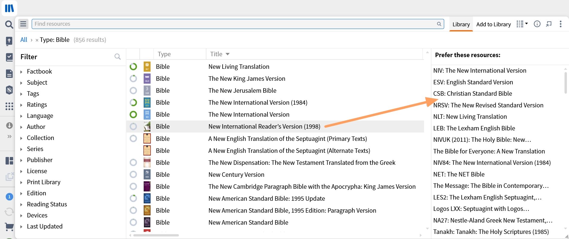Toggle status circle for The New King James Version
Viewport: 569px width, 239px height.
click(x=133, y=79)
